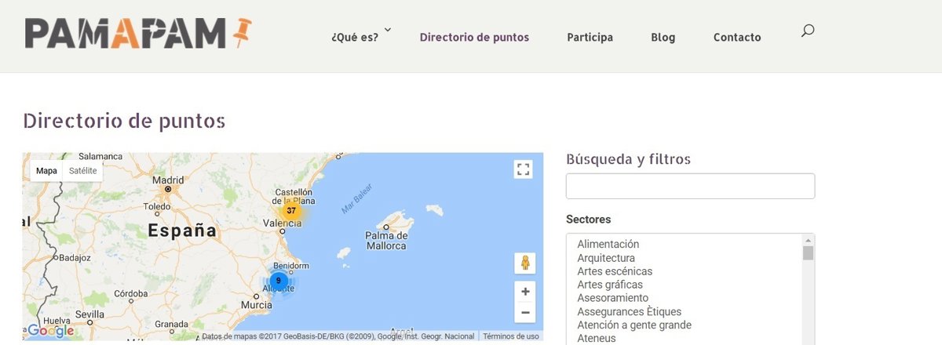Zoom out on the map
942x345 pixels.
525,312
